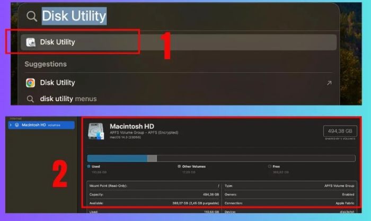The image size is (371, 221).
Task: Click the Spotlight magnifying glass icon
Action: point(32,16)
